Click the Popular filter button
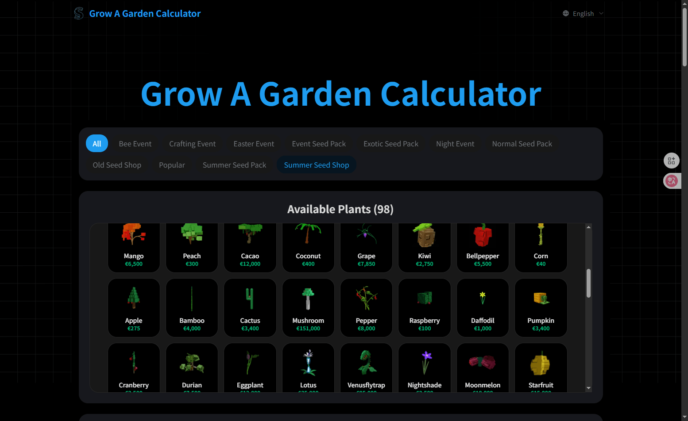 pyautogui.click(x=172, y=165)
